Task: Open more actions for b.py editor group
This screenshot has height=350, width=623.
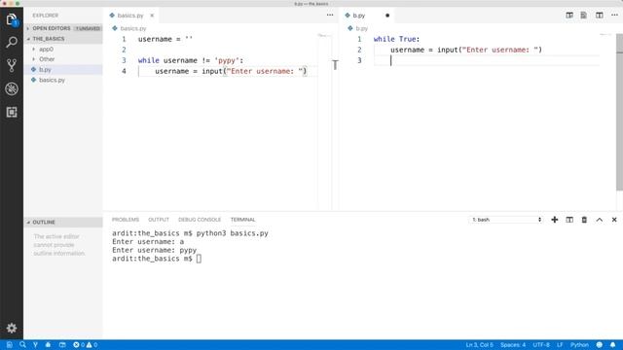Action: [x=614, y=16]
